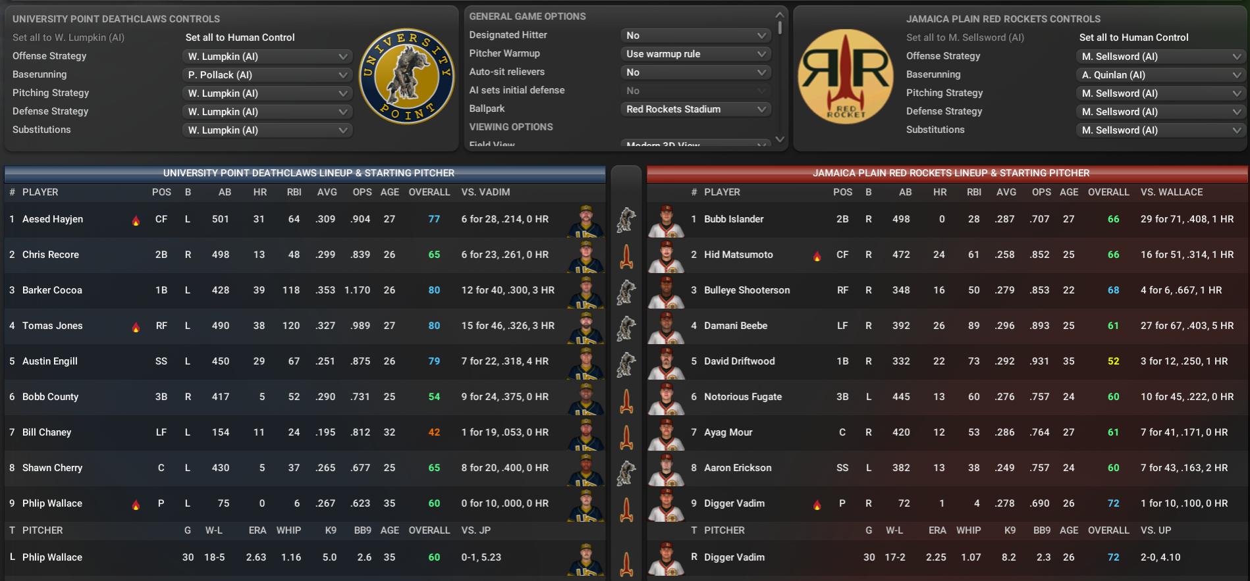
Task: Sort Red Rockets lineup by OPS header
Action: coord(1041,192)
